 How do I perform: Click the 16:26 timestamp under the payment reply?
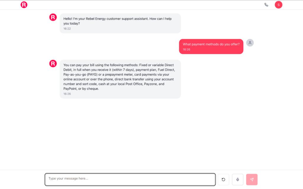coord(67,94)
